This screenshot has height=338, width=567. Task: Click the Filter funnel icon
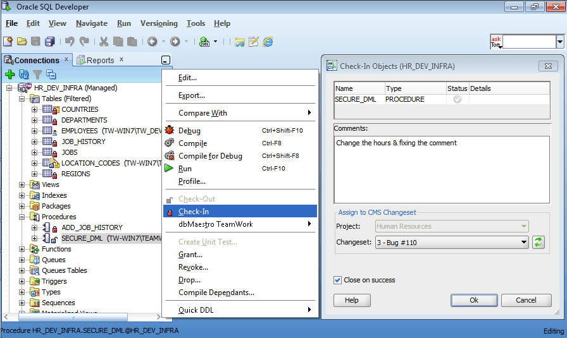point(37,75)
